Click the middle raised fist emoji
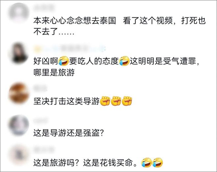The height and width of the screenshot is (172, 217). tap(116, 101)
